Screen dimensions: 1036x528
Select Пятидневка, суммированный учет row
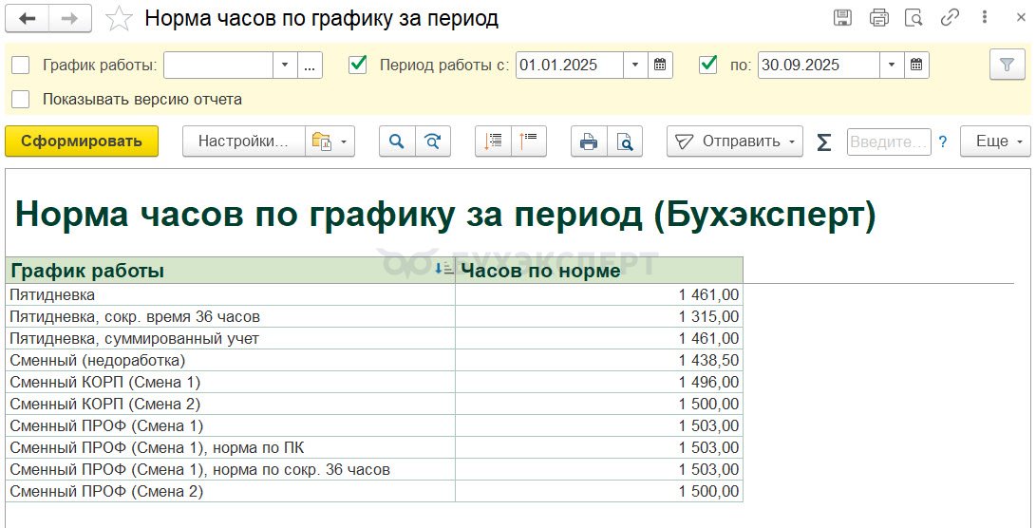[x=375, y=338]
